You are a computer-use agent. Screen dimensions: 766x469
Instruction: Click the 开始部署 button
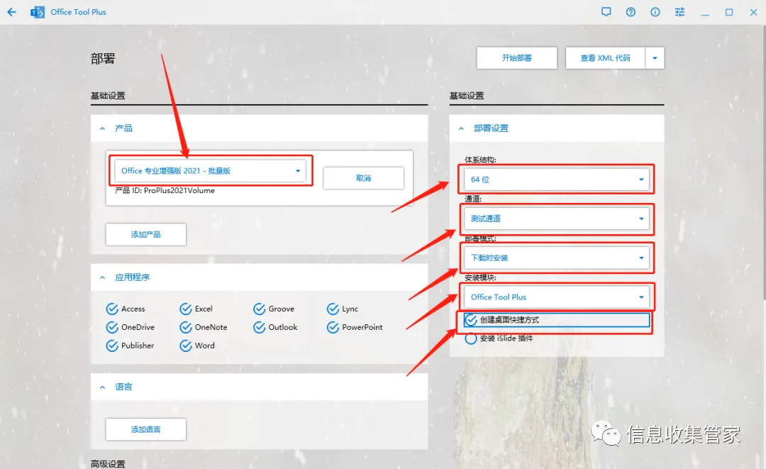(x=517, y=58)
